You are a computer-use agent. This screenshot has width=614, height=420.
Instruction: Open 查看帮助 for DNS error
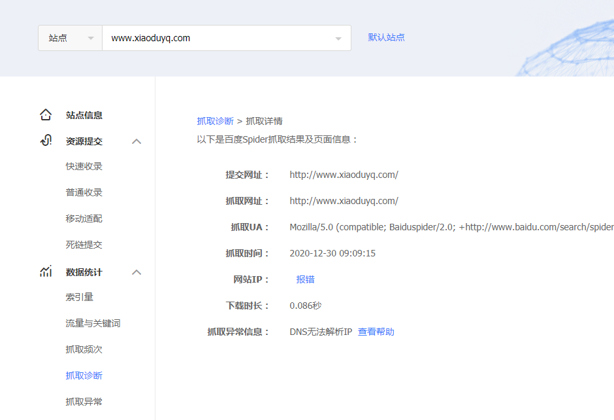click(376, 332)
